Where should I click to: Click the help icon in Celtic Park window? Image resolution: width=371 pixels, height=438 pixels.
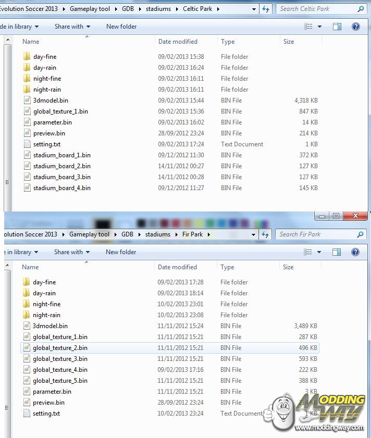pyautogui.click(x=356, y=27)
